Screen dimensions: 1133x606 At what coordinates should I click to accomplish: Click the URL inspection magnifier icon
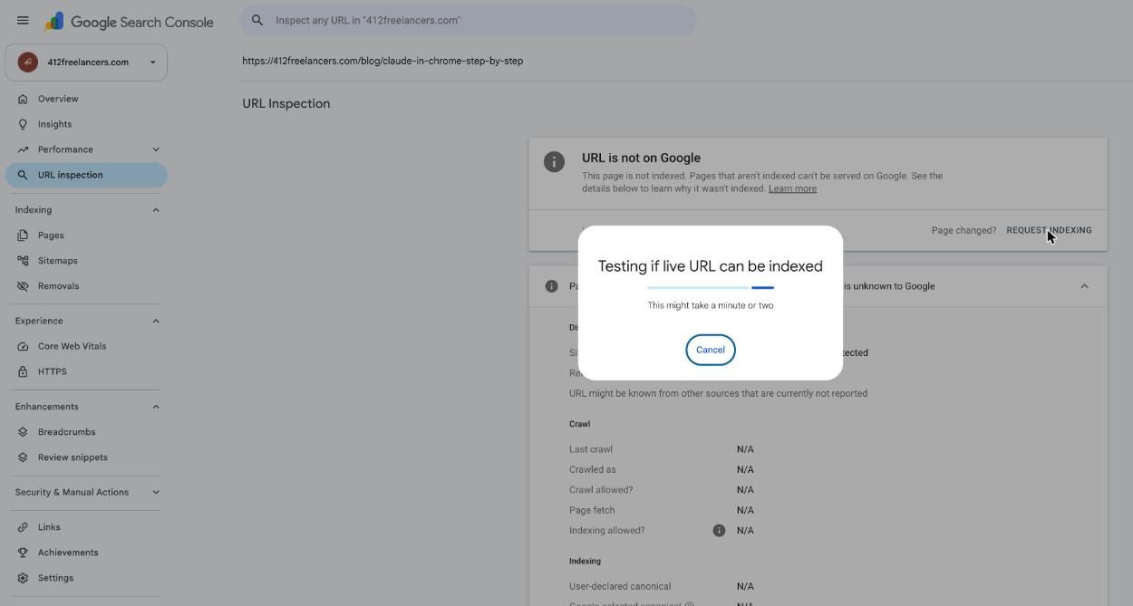click(x=23, y=175)
